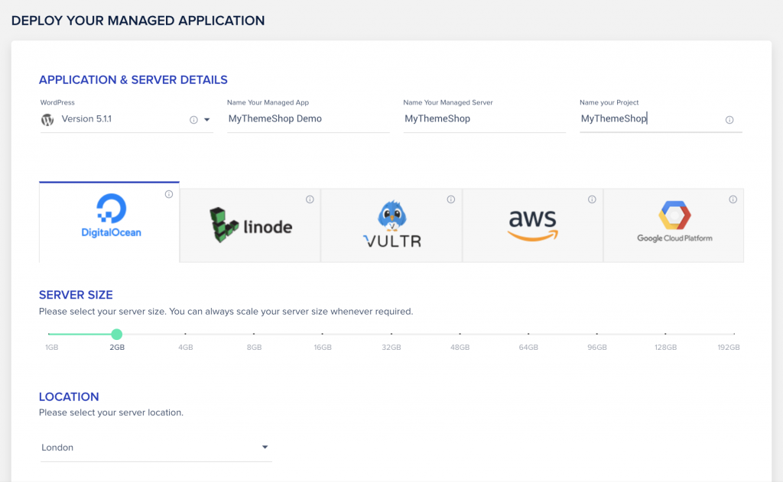Click the server size description sentence
This screenshot has height=482, width=783.
pos(226,312)
